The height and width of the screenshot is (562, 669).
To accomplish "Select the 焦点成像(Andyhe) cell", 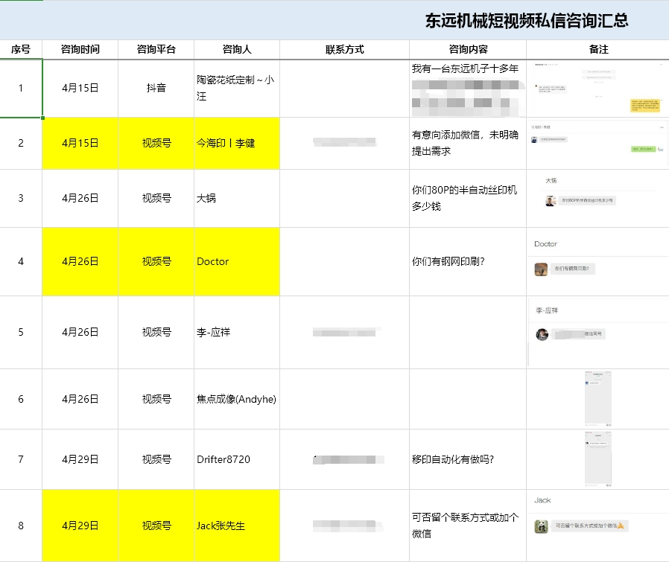I will tap(236, 399).
